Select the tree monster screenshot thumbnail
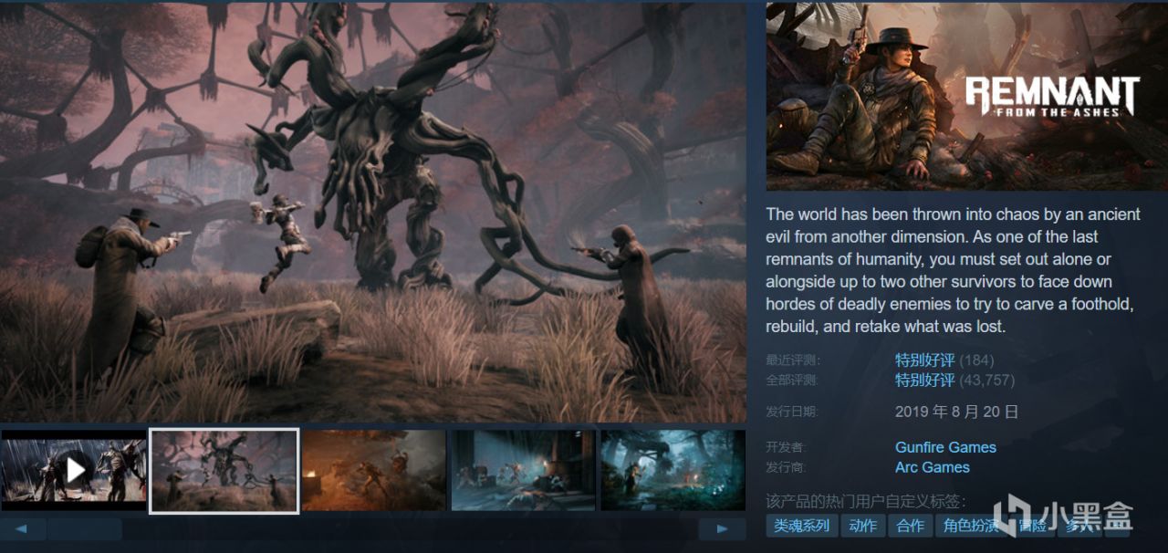Viewport: 1168px width, 553px height. coord(224,470)
